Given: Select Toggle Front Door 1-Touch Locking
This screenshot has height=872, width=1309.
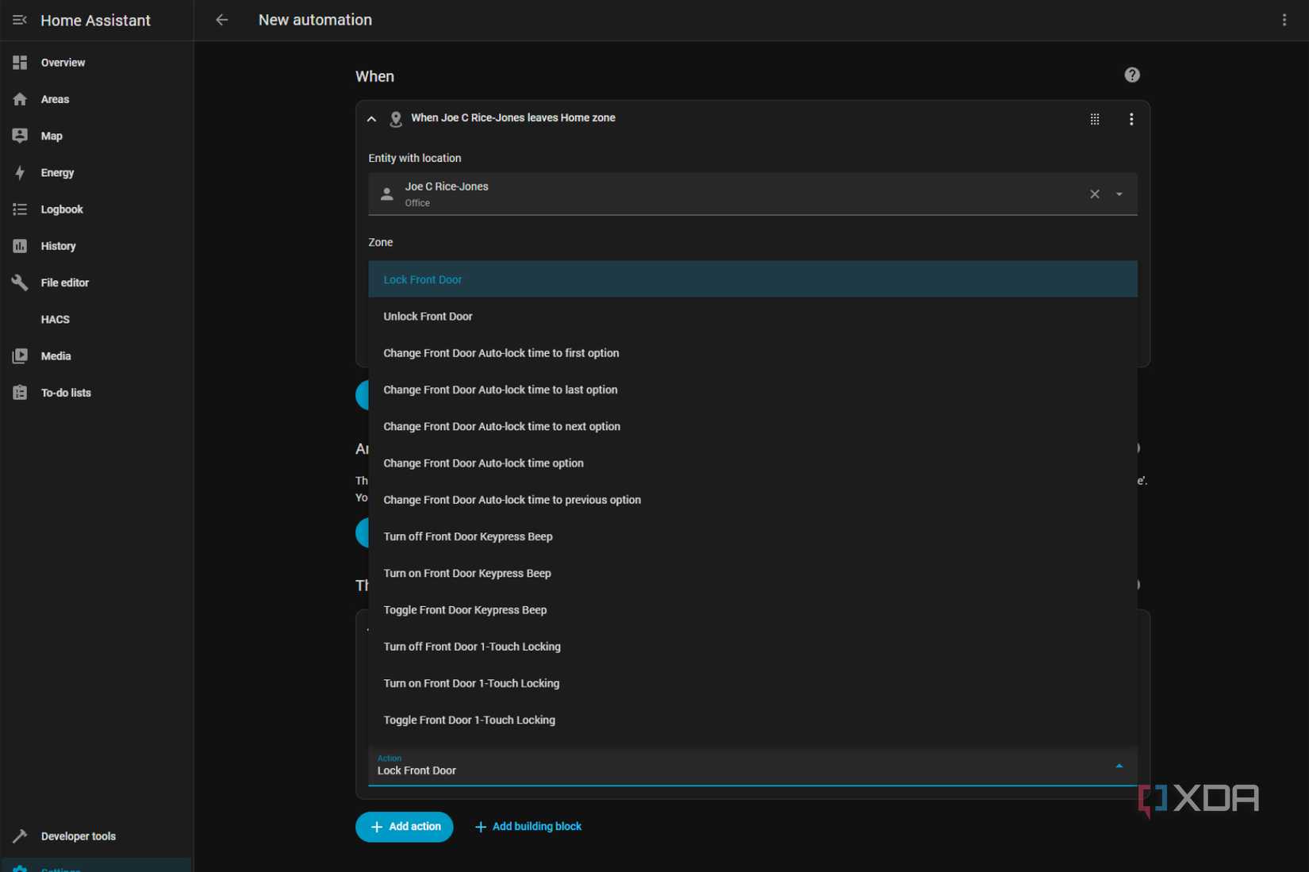Looking at the screenshot, I should [752, 720].
